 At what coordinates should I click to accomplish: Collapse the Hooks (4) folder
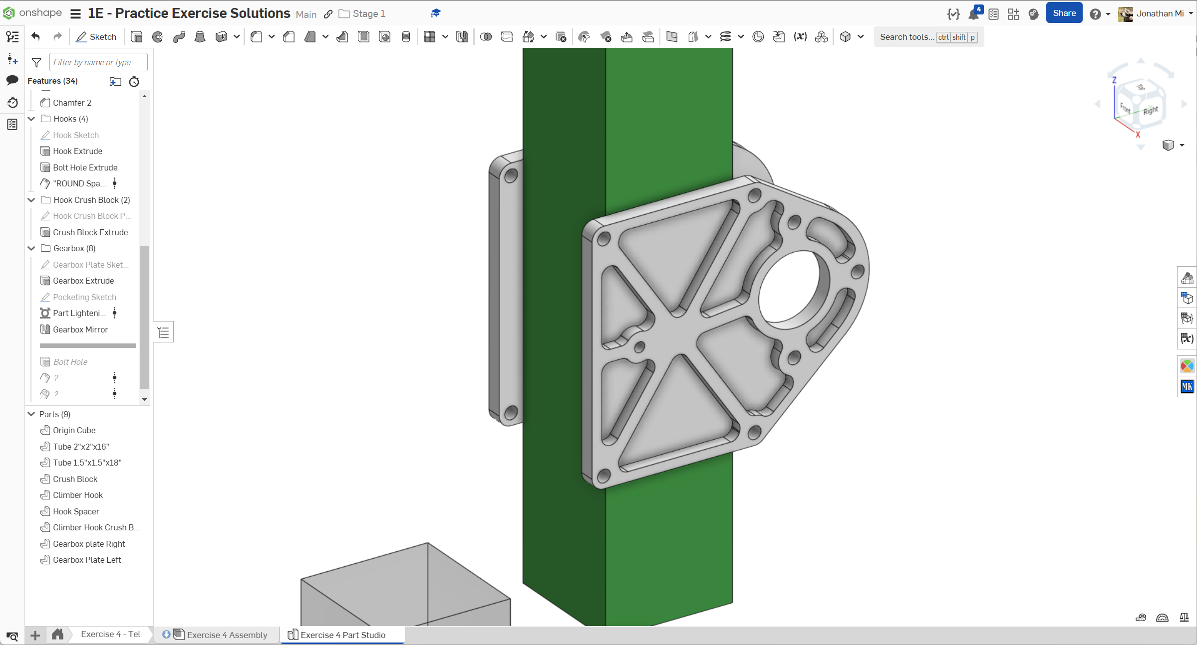tap(31, 119)
